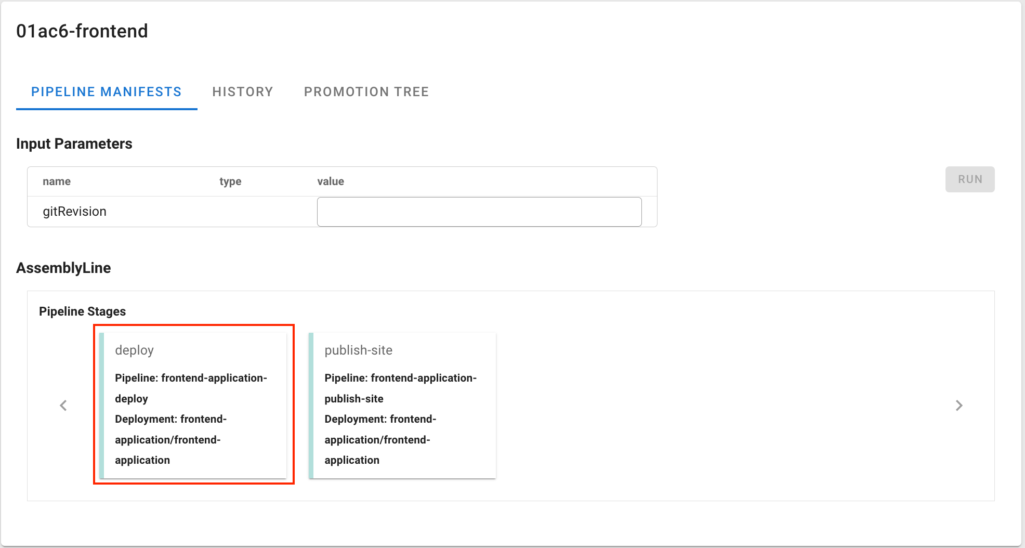1025x548 pixels.
Task: Click the teal bar on deploy card
Action: [x=102, y=406]
